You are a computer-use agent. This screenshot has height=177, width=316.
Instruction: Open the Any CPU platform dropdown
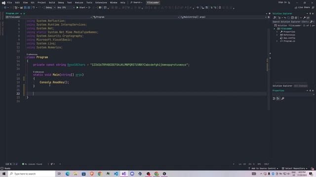(66, 8)
